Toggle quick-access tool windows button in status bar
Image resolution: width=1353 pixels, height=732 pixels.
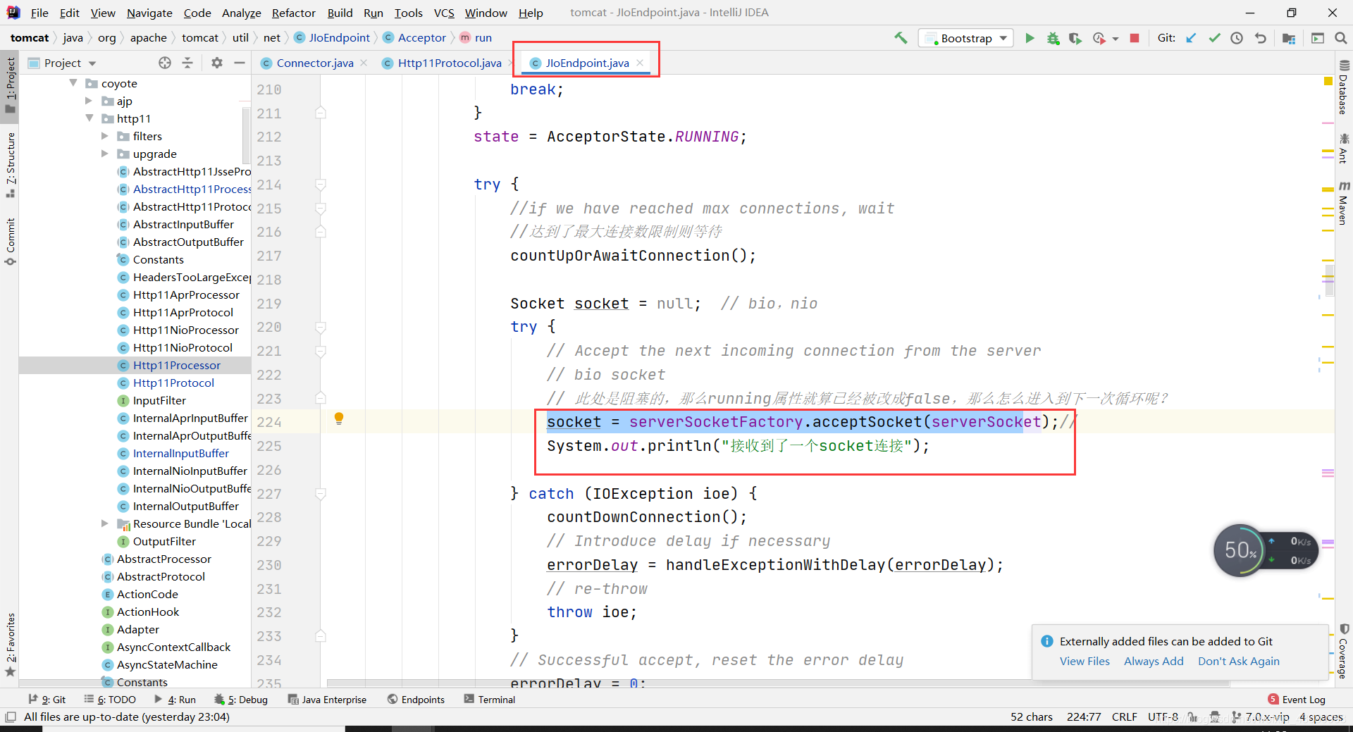click(11, 717)
